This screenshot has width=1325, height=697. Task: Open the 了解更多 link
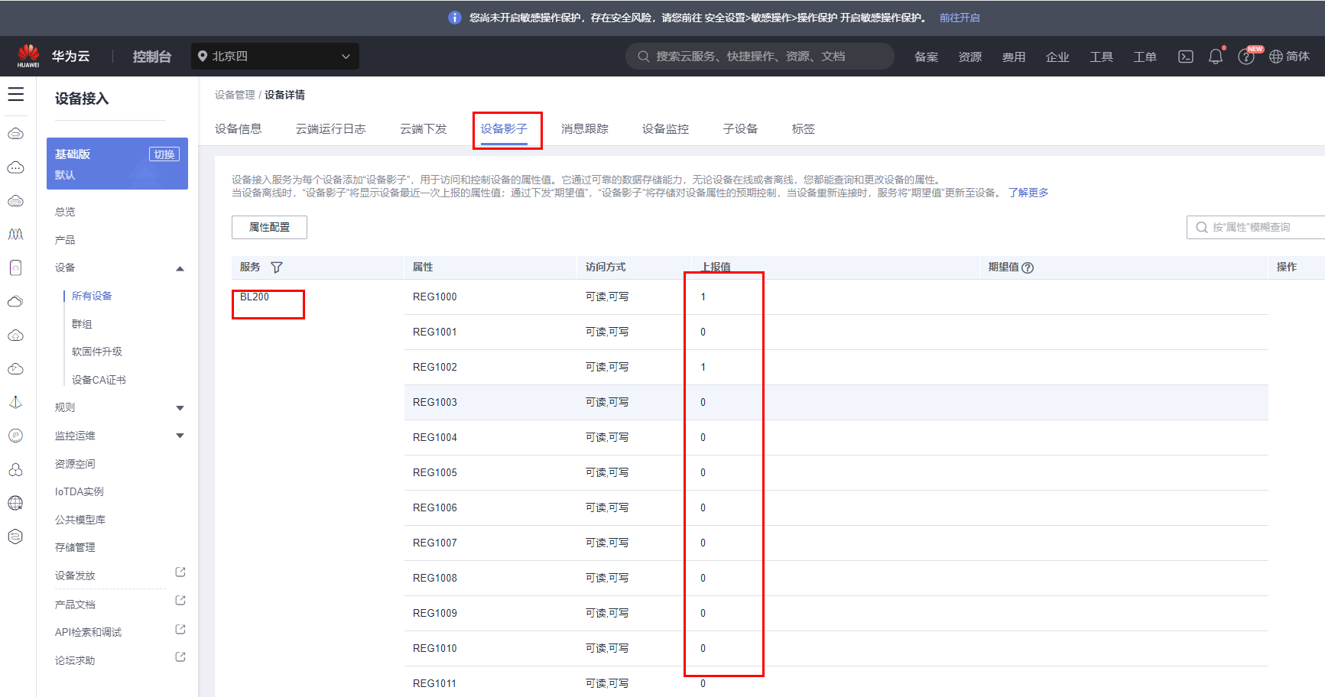pyautogui.click(x=1028, y=193)
